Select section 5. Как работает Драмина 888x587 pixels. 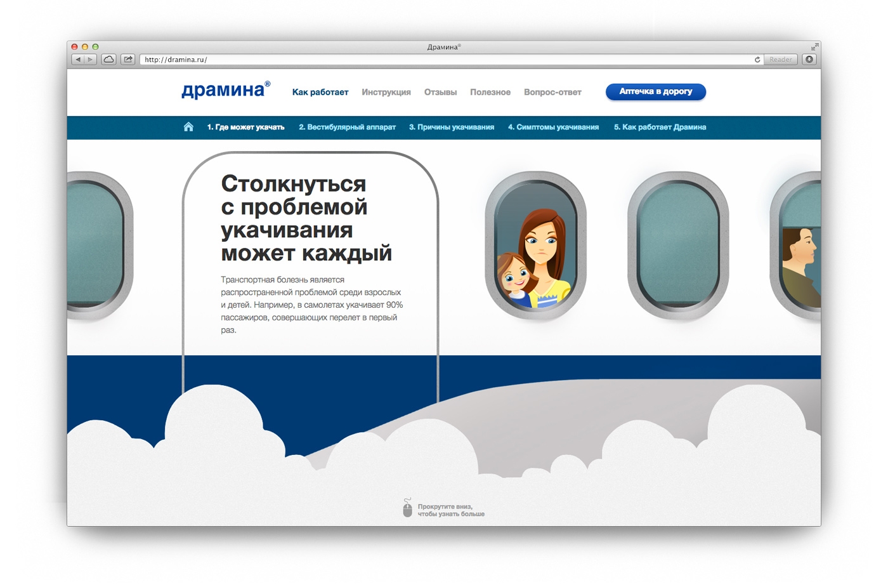660,127
